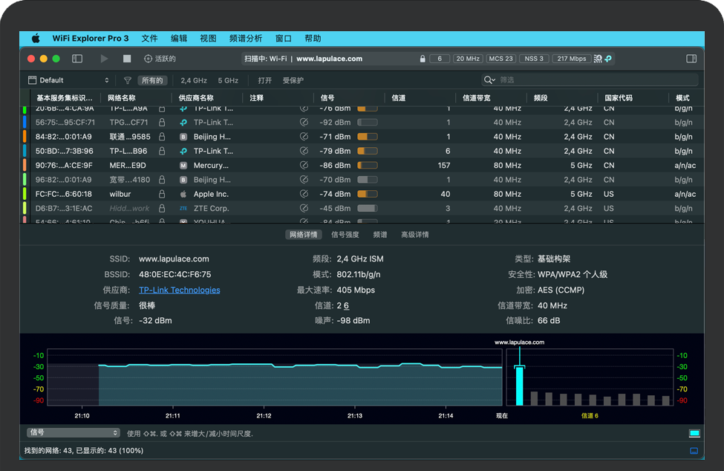Viewport: 724px width, 471px height.
Task: Toggle the 2,4 GHz band filter
Action: coord(194,80)
